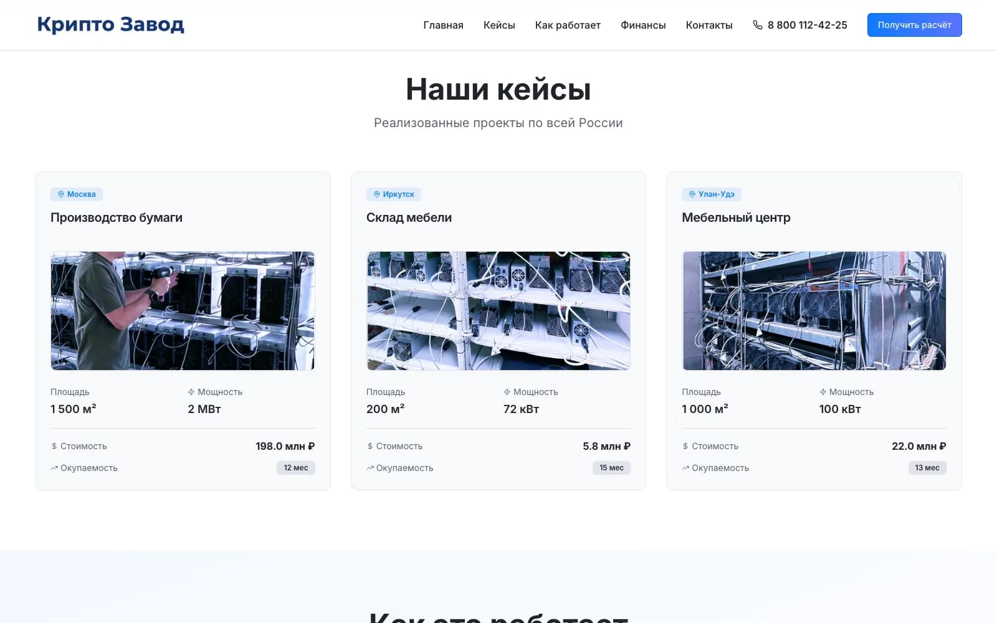Click the 200 м² area value
The width and height of the screenshot is (997, 623).
point(385,409)
